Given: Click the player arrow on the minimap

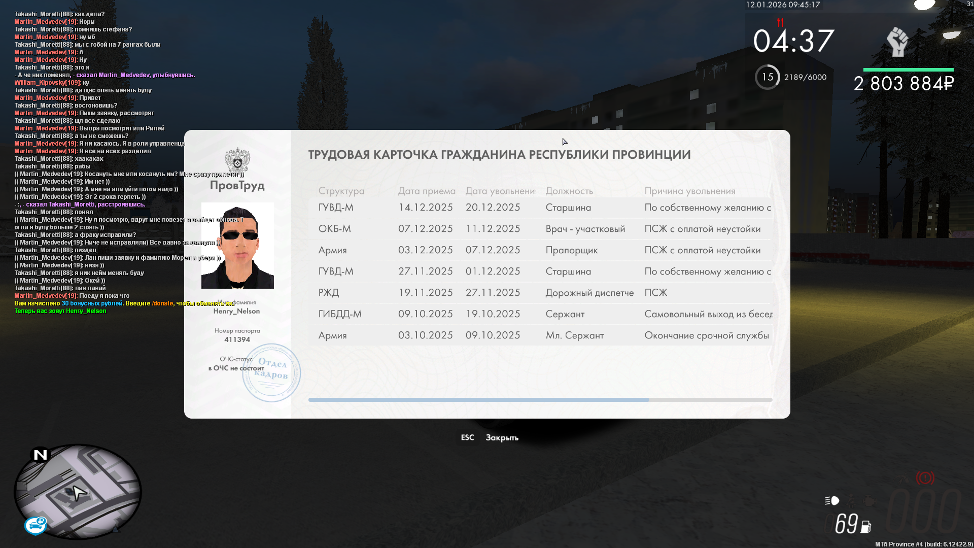Looking at the screenshot, I should (x=79, y=492).
